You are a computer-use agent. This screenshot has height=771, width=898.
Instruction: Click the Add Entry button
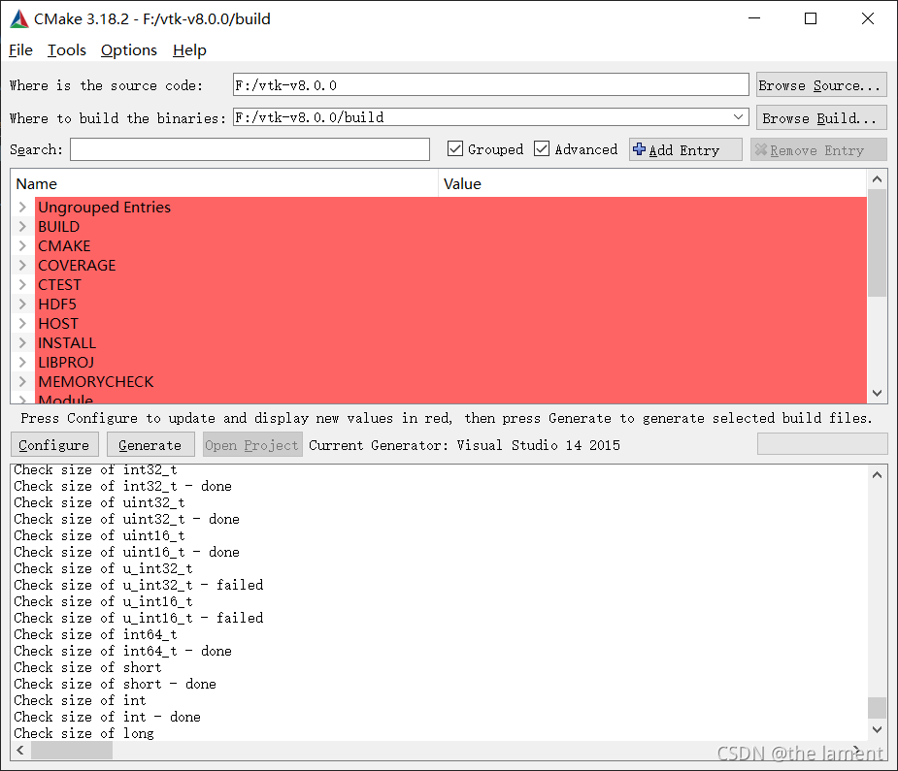[685, 150]
